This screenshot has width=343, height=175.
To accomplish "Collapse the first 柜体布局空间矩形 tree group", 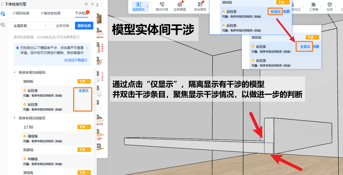I will [x=14, y=72].
